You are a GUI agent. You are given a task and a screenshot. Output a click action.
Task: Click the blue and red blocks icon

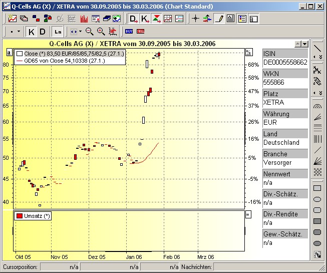point(36,19)
